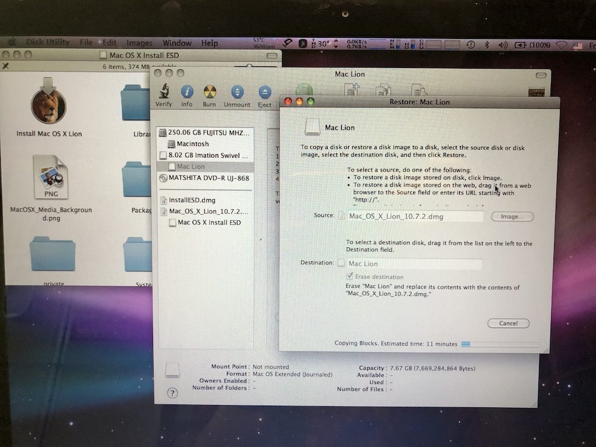Viewport: 596px width, 447px height.
Task: Open the Bluetooth status menu
Action: [486, 43]
